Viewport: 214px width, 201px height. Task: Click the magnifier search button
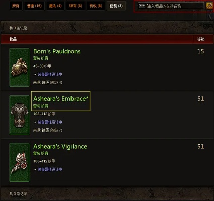[x=209, y=6]
